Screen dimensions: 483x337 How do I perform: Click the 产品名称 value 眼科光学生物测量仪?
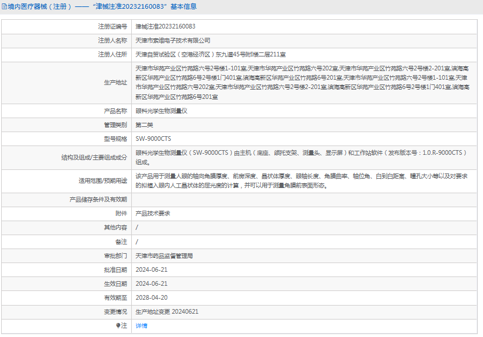[x=162, y=111]
